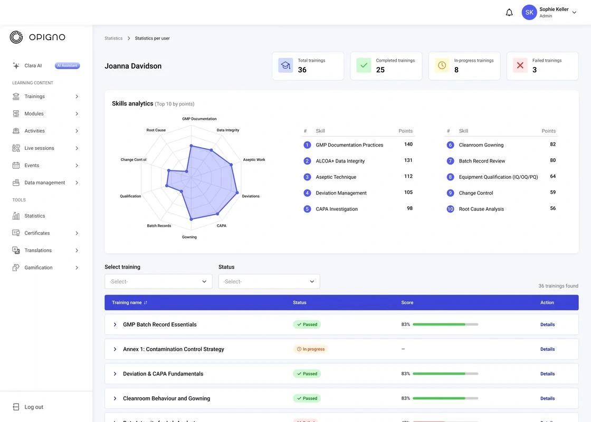
Task: Open Details for Annex 1 Contamination Control
Action: [x=547, y=349]
